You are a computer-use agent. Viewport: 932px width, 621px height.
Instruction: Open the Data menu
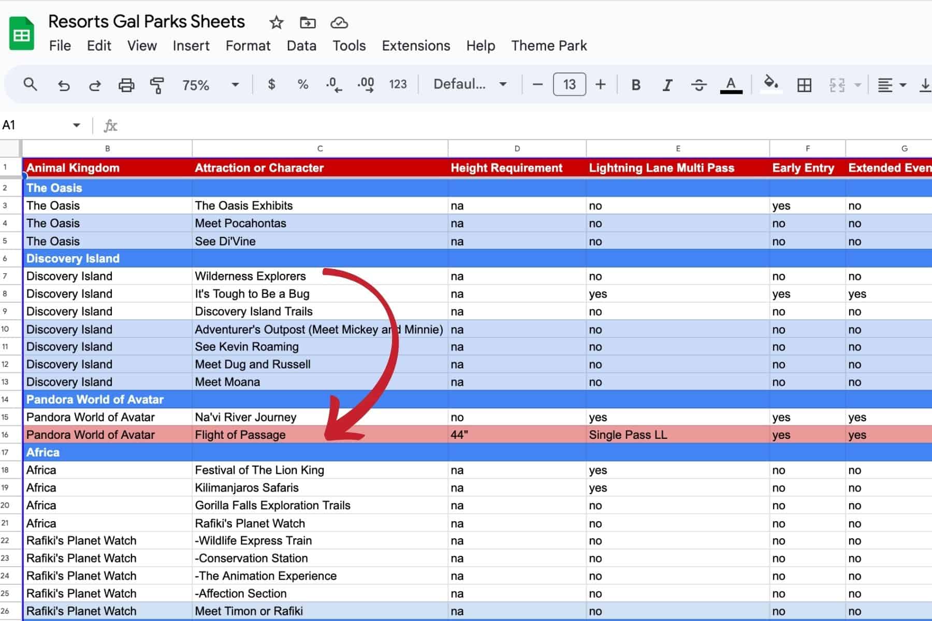click(301, 46)
